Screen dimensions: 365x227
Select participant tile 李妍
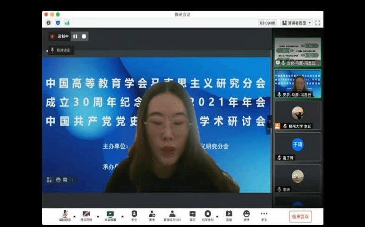(298, 178)
